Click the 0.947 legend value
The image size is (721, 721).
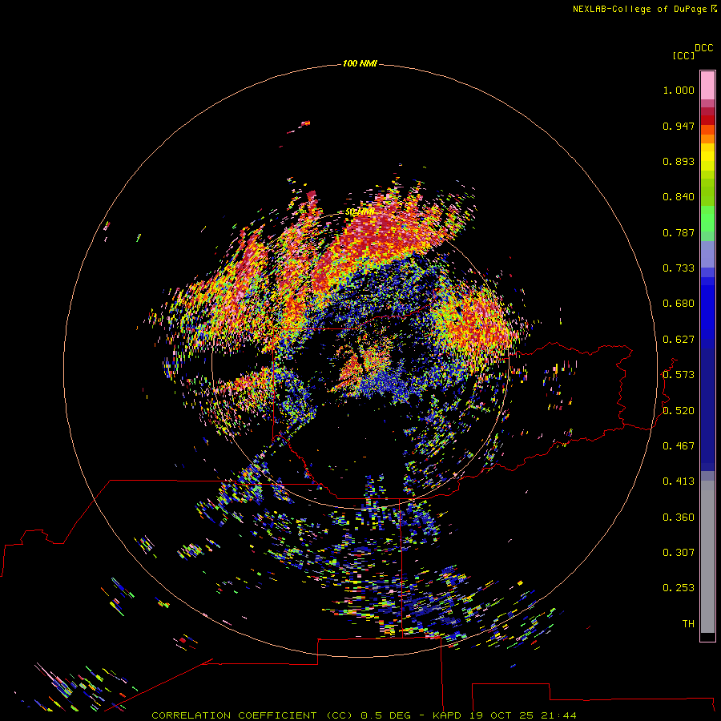click(679, 126)
